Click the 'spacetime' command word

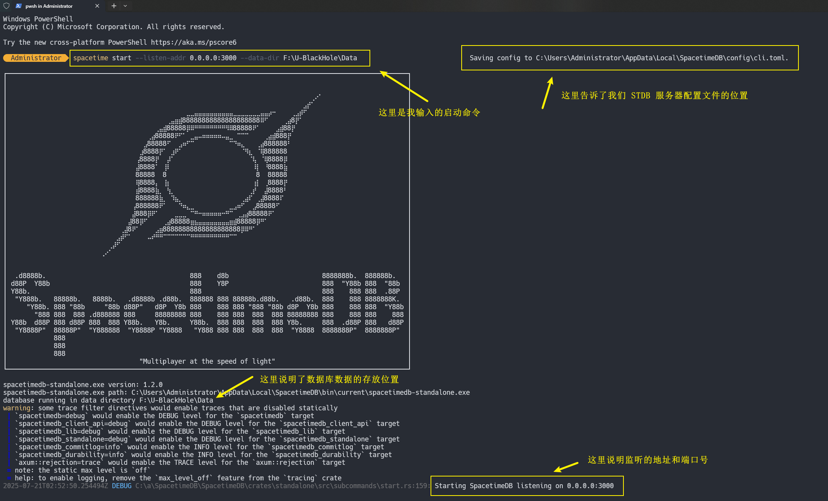(x=91, y=58)
